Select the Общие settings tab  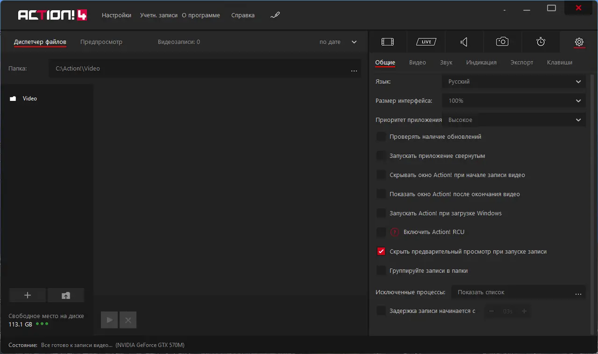point(385,63)
